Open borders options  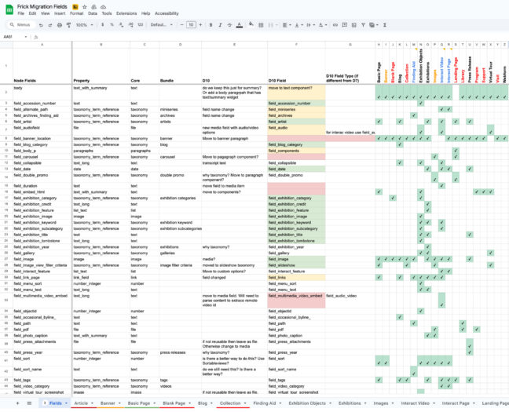coord(261,25)
